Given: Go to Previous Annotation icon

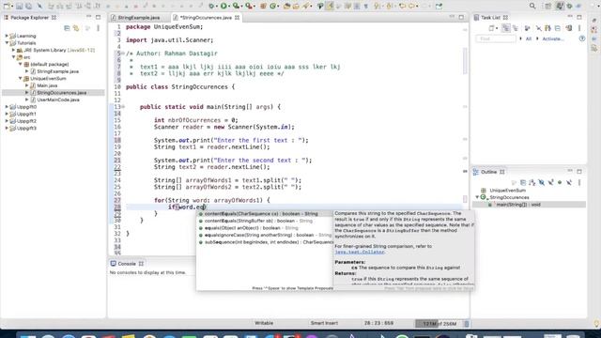Looking at the screenshot, I should (x=389, y=6).
